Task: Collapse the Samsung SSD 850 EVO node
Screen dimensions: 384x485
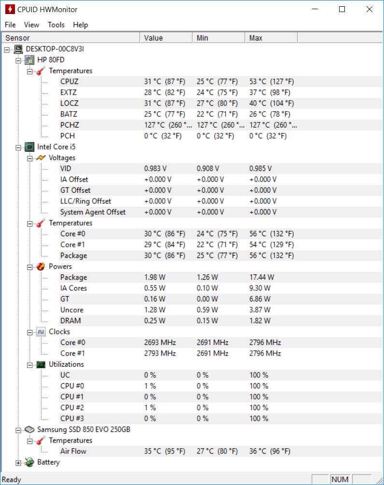Action: (x=18, y=430)
